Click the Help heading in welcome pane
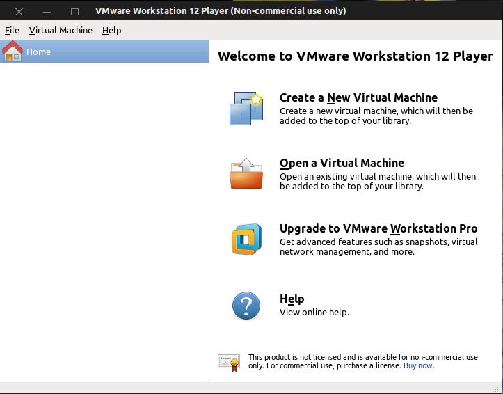 pos(292,299)
